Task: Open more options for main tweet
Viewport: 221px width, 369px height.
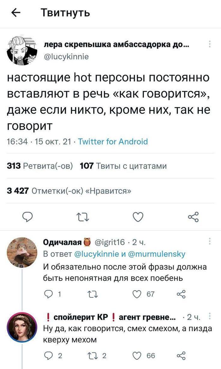Action: [x=210, y=45]
